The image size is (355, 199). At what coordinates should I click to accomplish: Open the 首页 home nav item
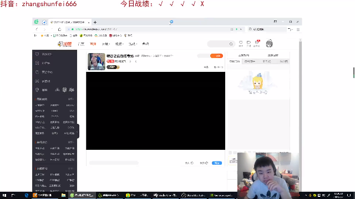[x=81, y=44]
